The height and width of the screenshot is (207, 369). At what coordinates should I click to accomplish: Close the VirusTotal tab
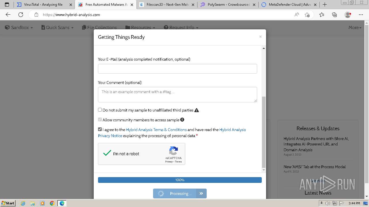(x=70, y=5)
